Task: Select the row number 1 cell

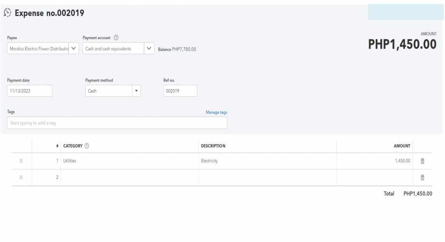Action: tap(46, 161)
